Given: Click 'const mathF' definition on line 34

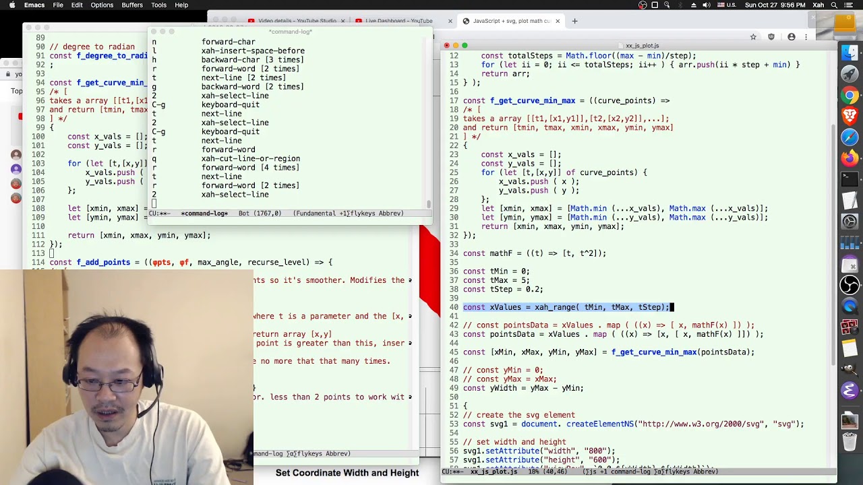Looking at the screenshot, I should click(534, 253).
